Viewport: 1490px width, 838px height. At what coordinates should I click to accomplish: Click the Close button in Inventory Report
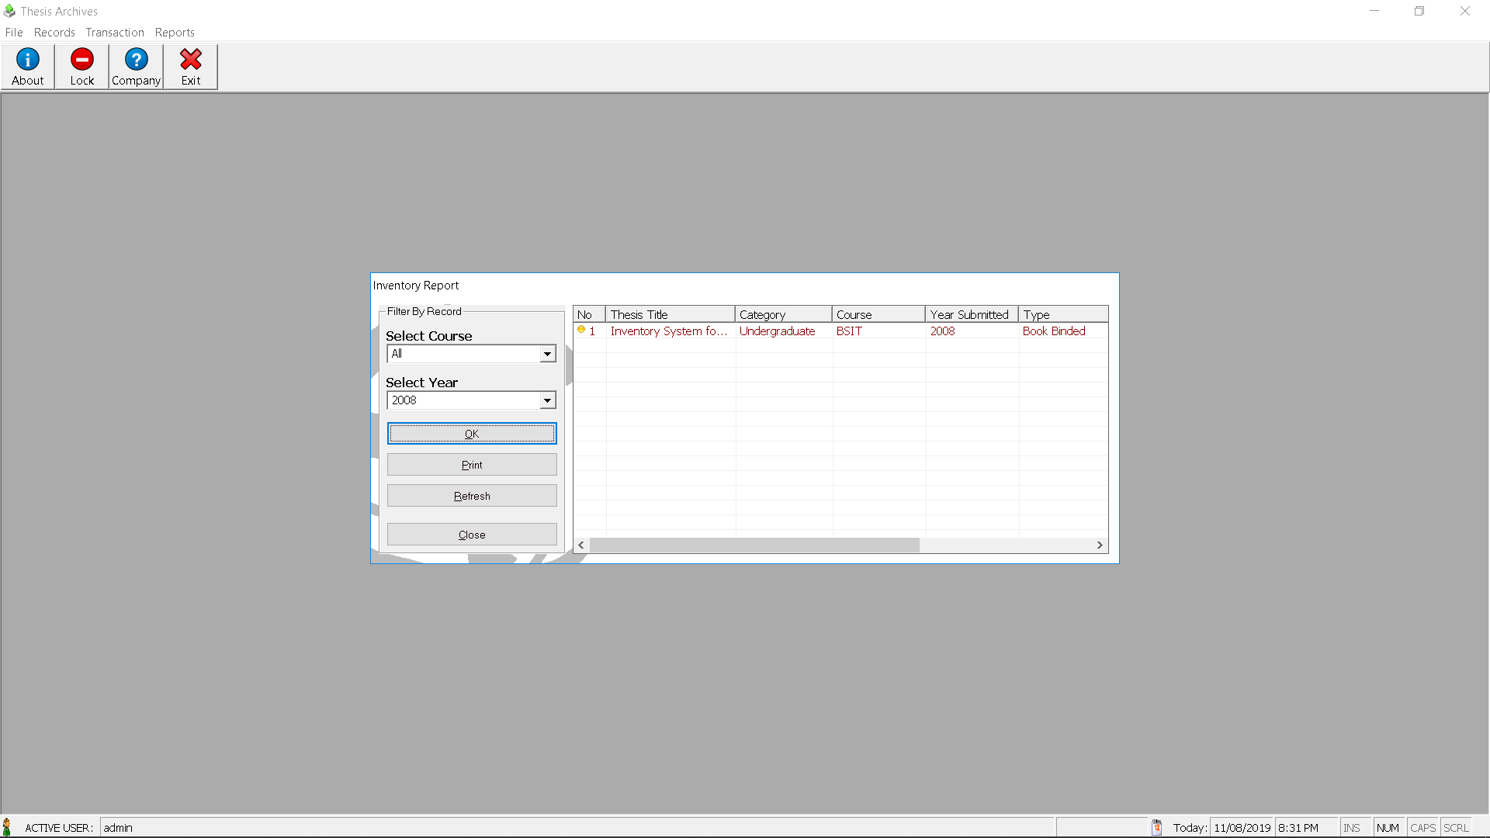pyautogui.click(x=472, y=535)
